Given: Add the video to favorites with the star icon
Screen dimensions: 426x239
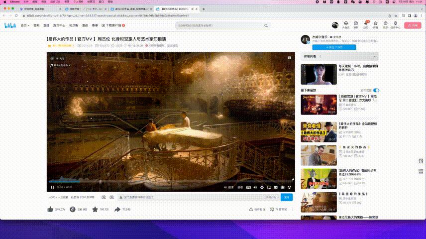Looking at the screenshot, I should click(x=95, y=210).
